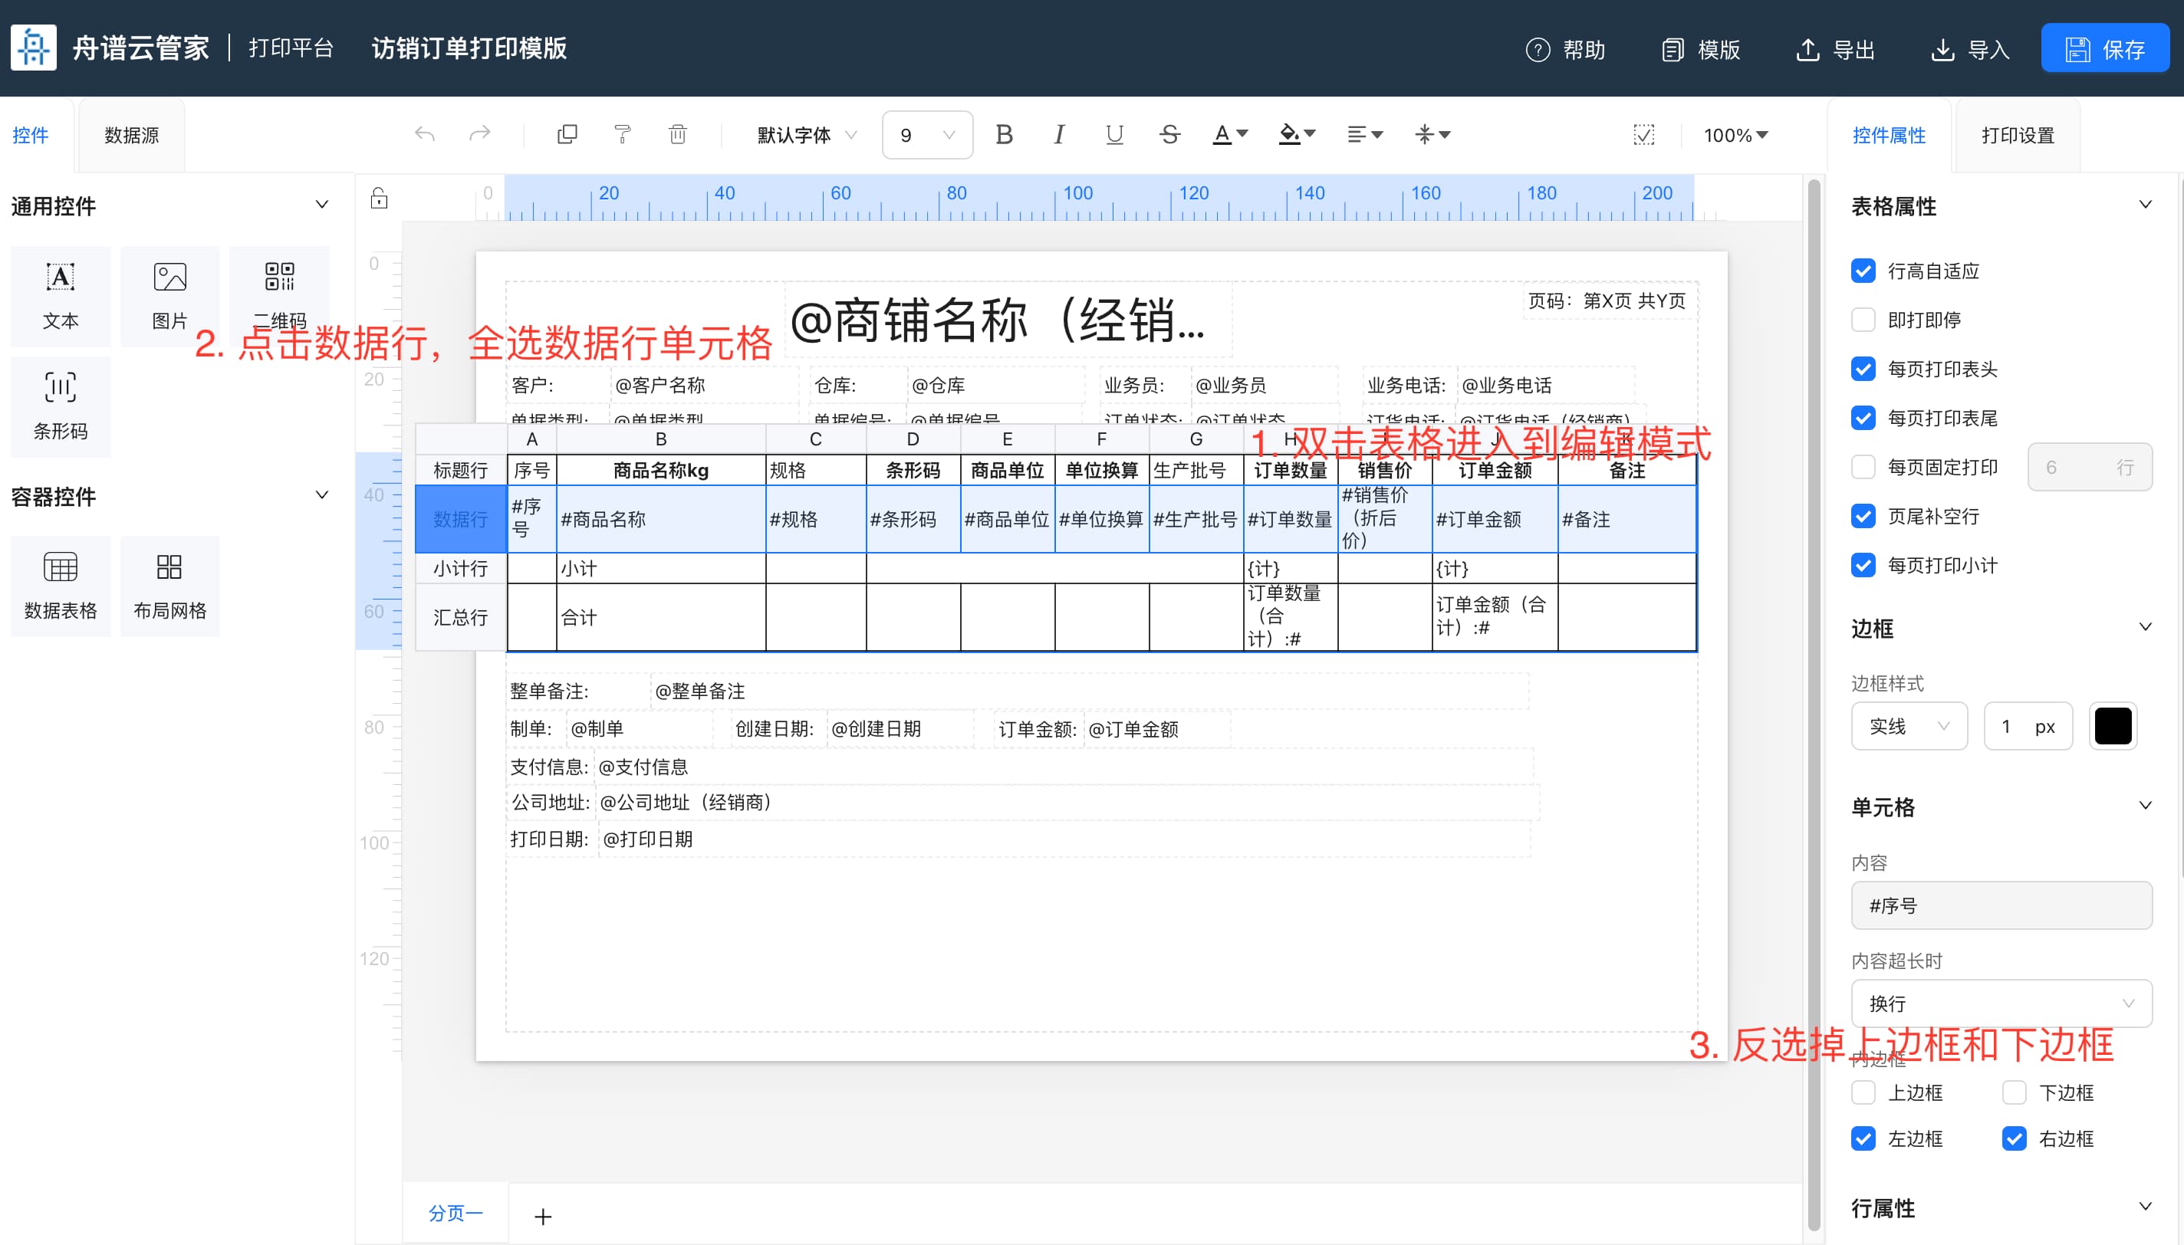Toggle bold formatting
The width and height of the screenshot is (2184, 1245).
click(x=1004, y=134)
